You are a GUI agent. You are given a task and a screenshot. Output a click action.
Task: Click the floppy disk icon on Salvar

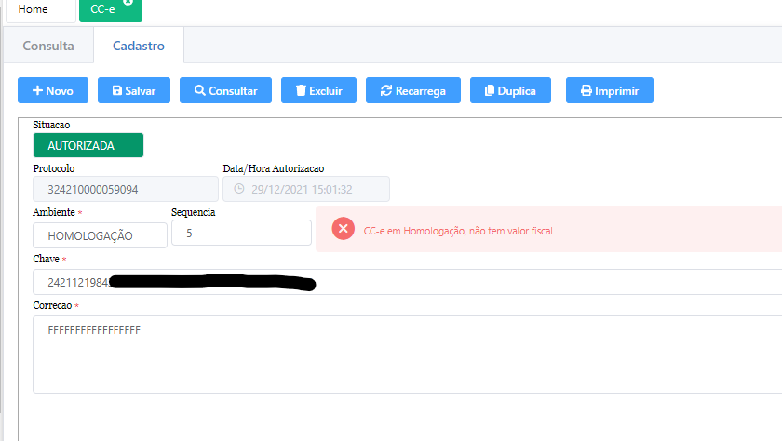pos(117,91)
